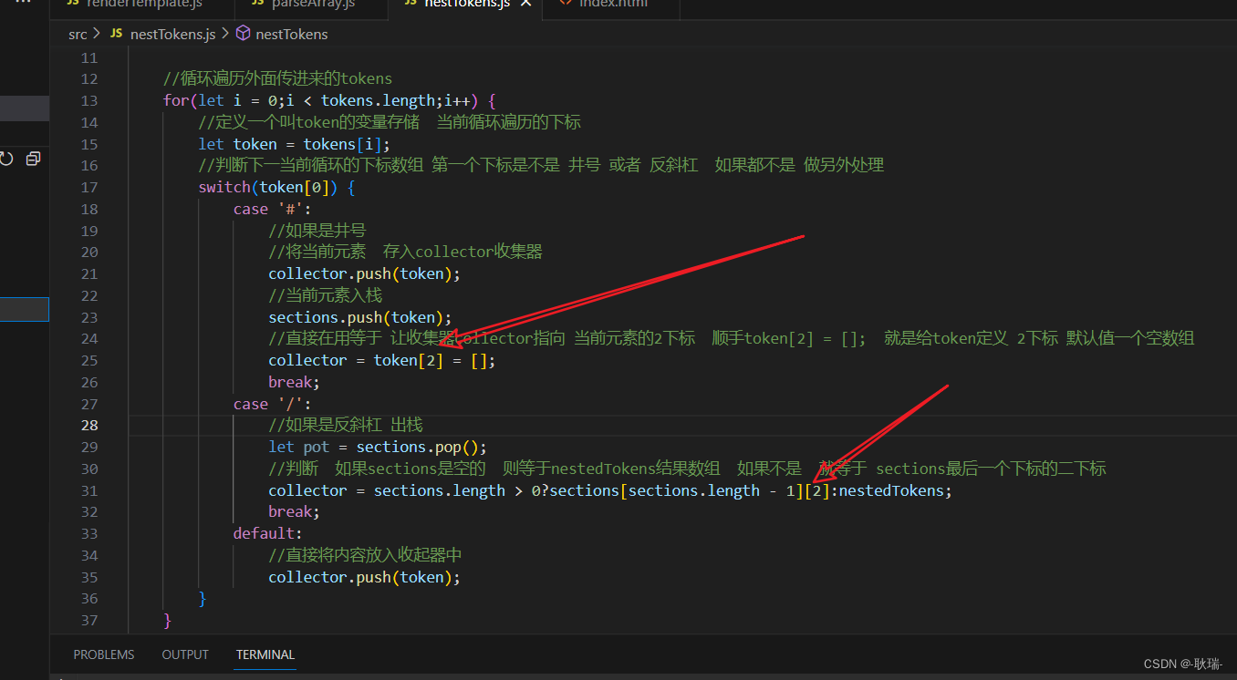Click line number 28 in the gutter

(x=89, y=426)
